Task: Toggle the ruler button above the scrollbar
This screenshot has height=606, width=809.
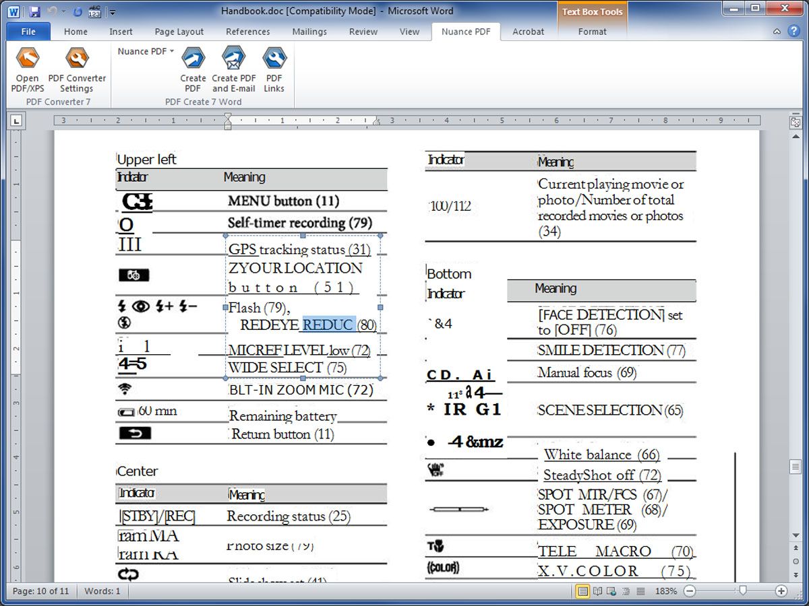Action: [x=796, y=123]
